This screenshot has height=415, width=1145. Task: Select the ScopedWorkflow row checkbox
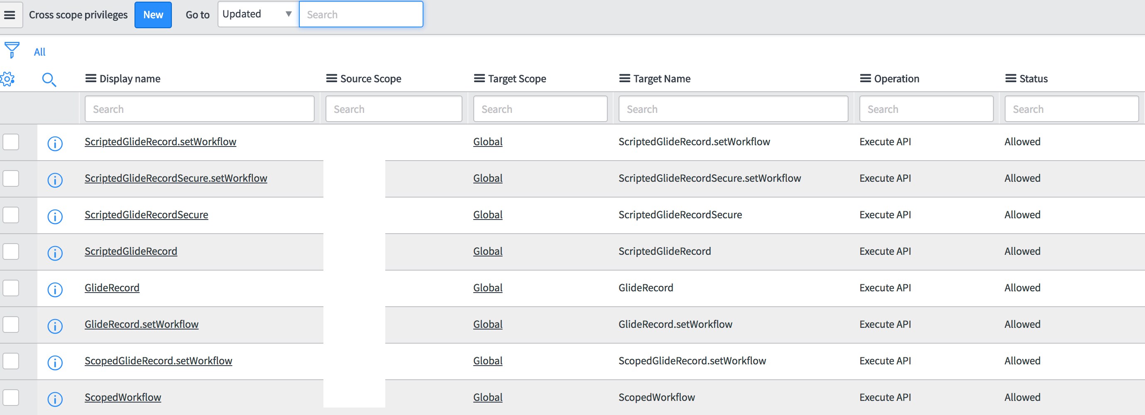11,397
